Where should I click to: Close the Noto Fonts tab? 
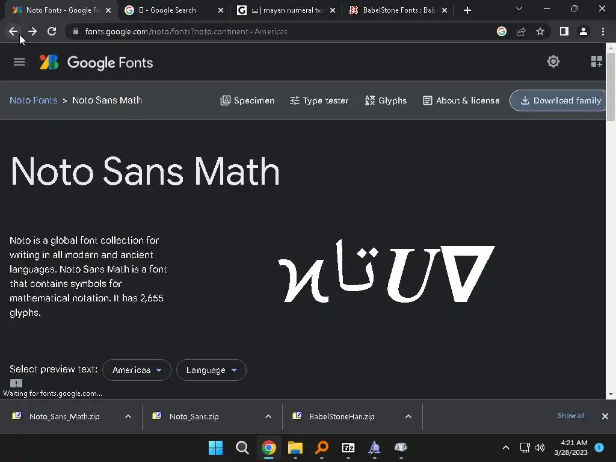coord(108,10)
